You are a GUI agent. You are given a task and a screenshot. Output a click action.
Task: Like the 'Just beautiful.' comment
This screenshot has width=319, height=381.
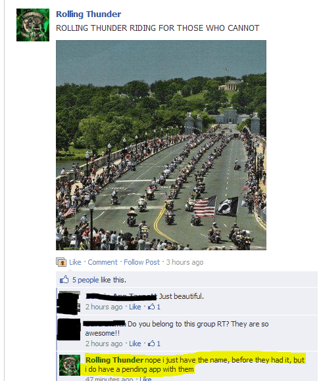point(135,307)
